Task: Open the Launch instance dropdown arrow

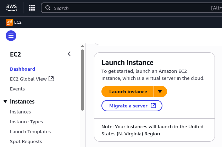Action: pos(160,92)
